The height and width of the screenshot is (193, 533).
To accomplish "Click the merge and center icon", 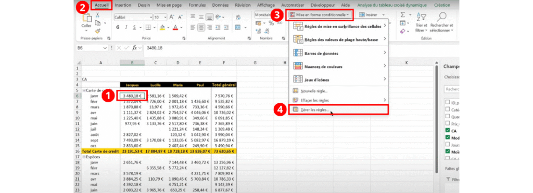I will (238, 27).
